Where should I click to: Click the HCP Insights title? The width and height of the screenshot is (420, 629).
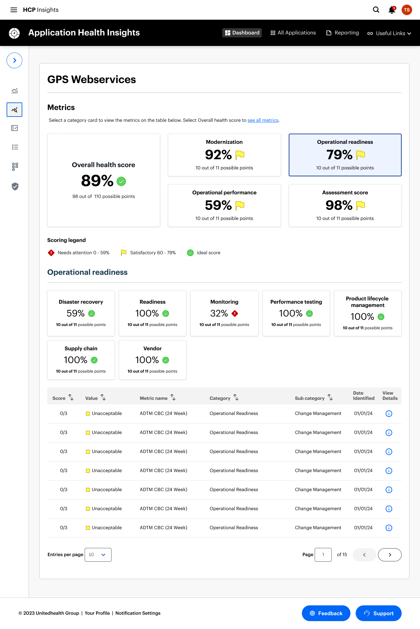tap(41, 10)
